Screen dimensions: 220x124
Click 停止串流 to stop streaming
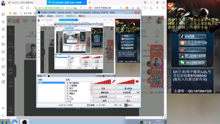(128, 89)
